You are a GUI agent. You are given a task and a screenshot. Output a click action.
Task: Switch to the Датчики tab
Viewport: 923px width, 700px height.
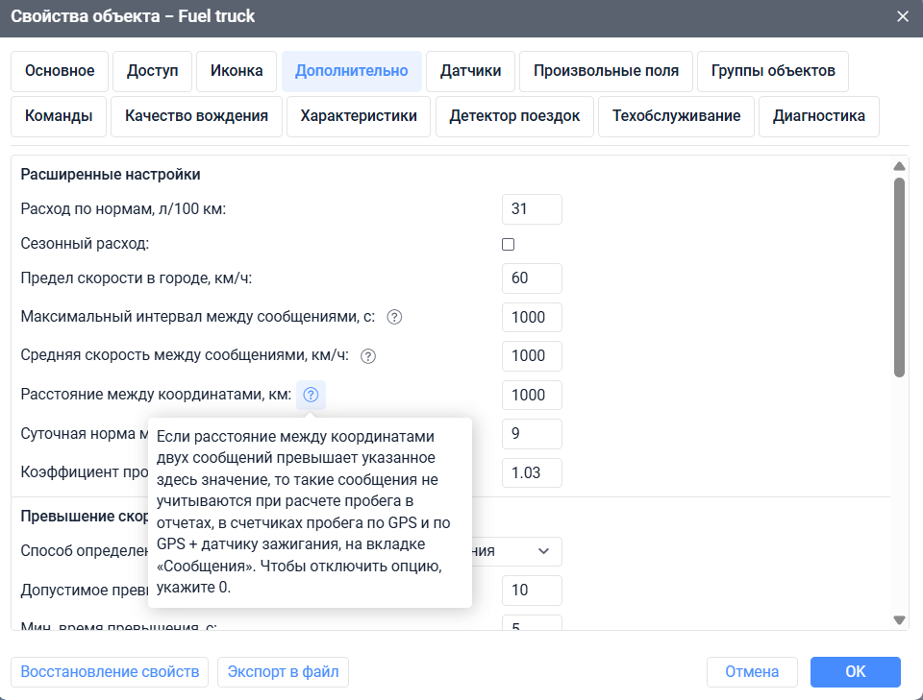pyautogui.click(x=470, y=71)
